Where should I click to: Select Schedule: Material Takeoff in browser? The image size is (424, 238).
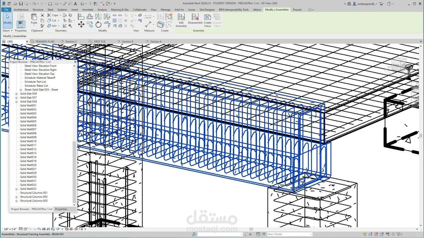click(40, 78)
